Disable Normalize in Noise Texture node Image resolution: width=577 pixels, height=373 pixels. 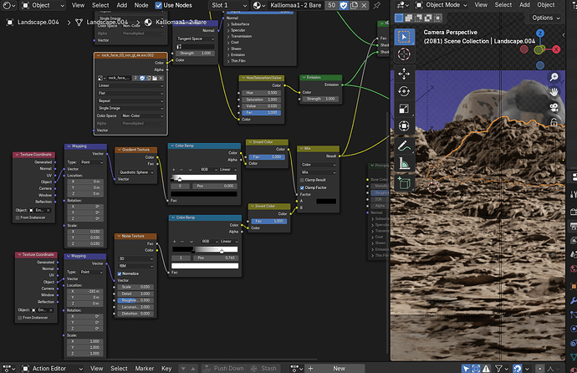(x=120, y=273)
